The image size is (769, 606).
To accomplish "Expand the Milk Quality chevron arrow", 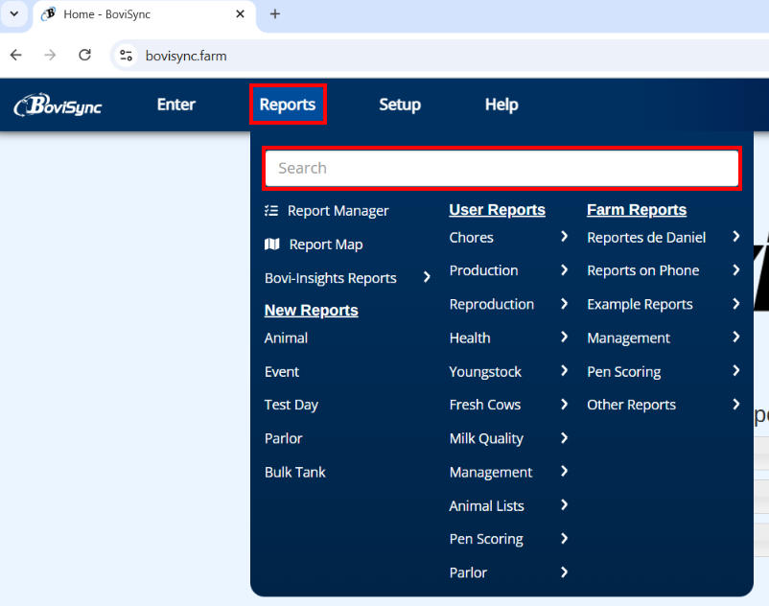I will click(564, 438).
